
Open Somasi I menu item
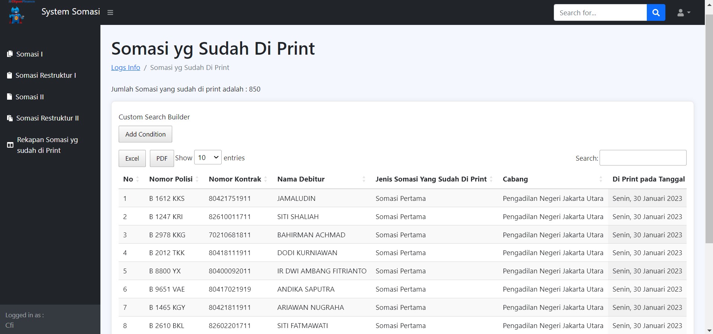pos(29,54)
